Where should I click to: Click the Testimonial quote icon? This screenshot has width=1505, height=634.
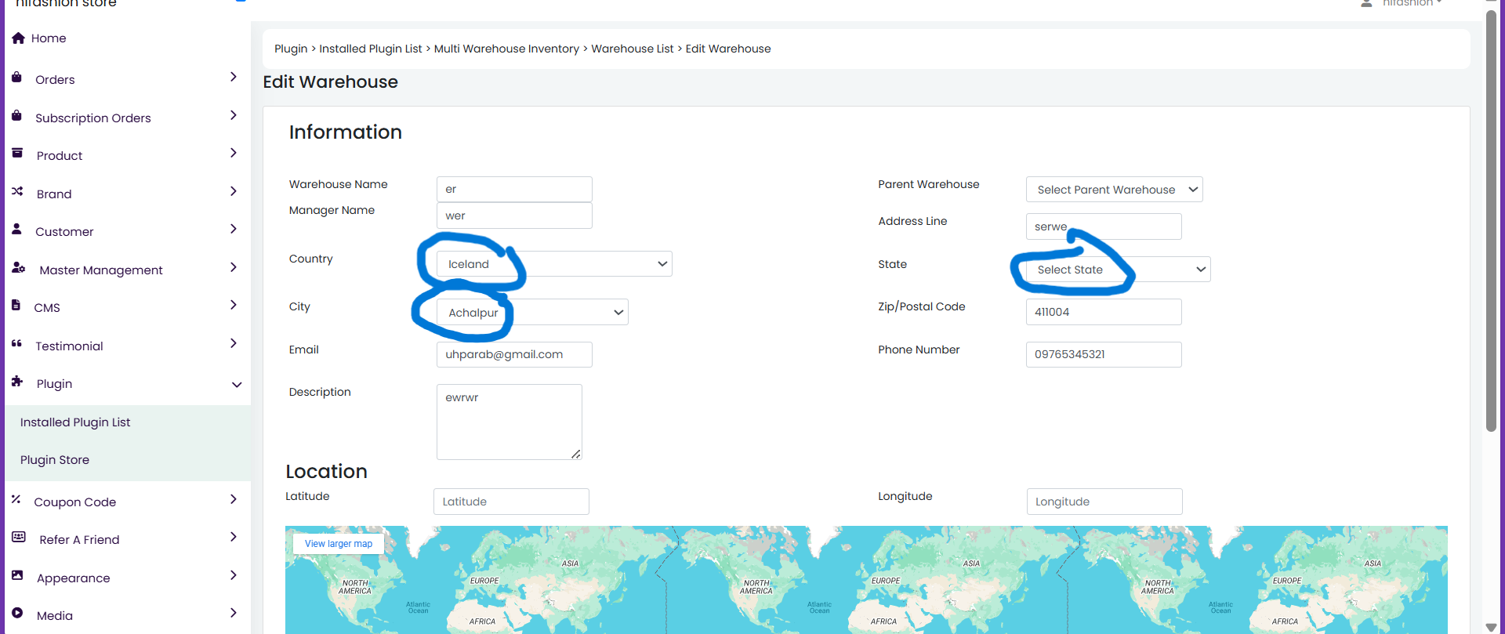(x=16, y=343)
